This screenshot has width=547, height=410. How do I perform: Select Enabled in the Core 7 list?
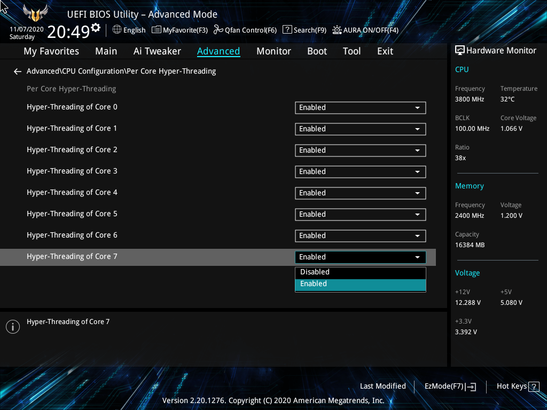(x=361, y=284)
